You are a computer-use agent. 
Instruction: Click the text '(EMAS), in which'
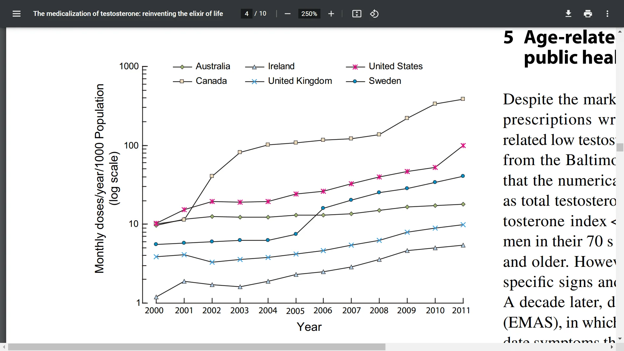559,322
